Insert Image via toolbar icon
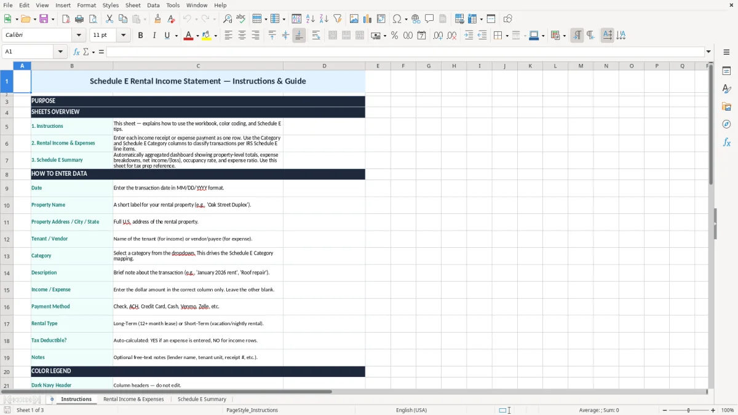 [354, 19]
